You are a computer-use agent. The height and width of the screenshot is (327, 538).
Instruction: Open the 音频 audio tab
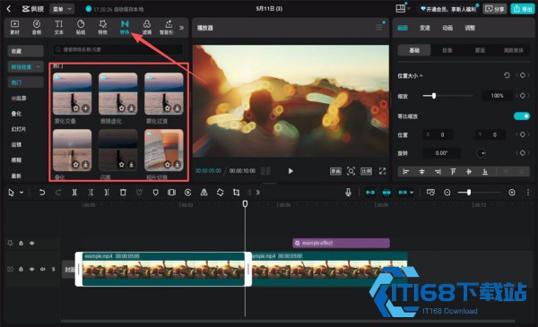(x=37, y=27)
